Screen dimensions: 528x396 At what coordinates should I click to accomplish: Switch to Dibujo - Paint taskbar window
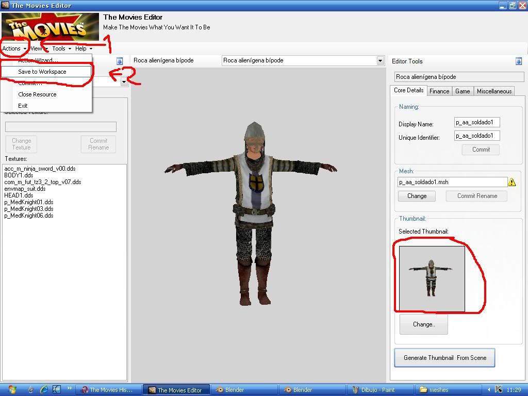(x=379, y=390)
